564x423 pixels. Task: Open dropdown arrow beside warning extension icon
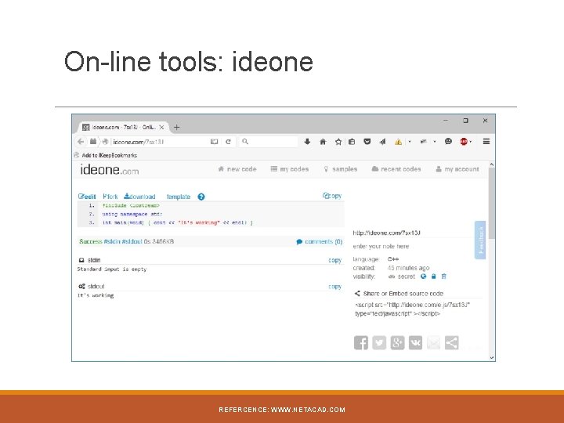[x=410, y=142]
